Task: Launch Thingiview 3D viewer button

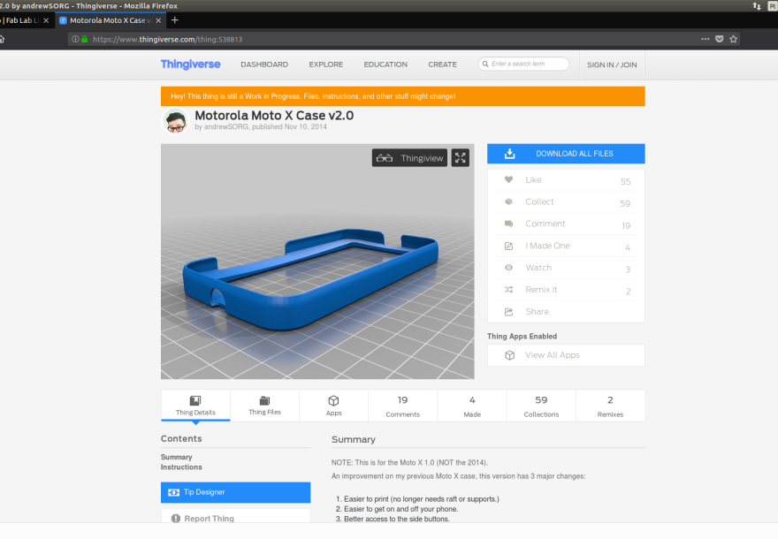Action: point(409,158)
